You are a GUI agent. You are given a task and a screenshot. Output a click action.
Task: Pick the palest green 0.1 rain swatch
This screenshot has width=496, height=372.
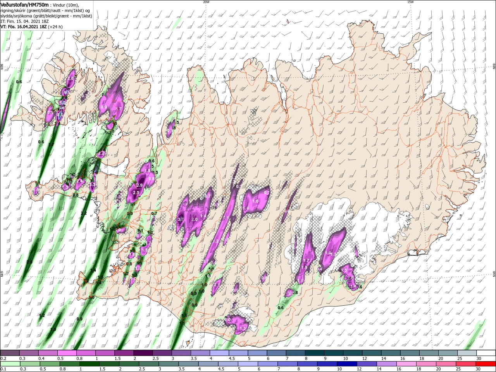pyautogui.click(x=10, y=364)
